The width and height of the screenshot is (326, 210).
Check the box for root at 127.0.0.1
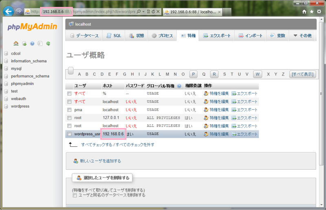69,118
